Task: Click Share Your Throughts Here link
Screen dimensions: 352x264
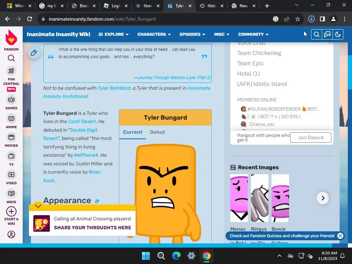Action: click(x=92, y=228)
